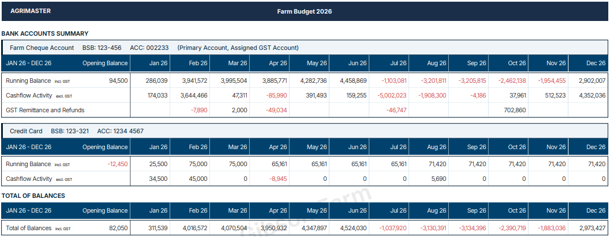
Task: Select negative cashflow -85,990
Action: point(276,96)
